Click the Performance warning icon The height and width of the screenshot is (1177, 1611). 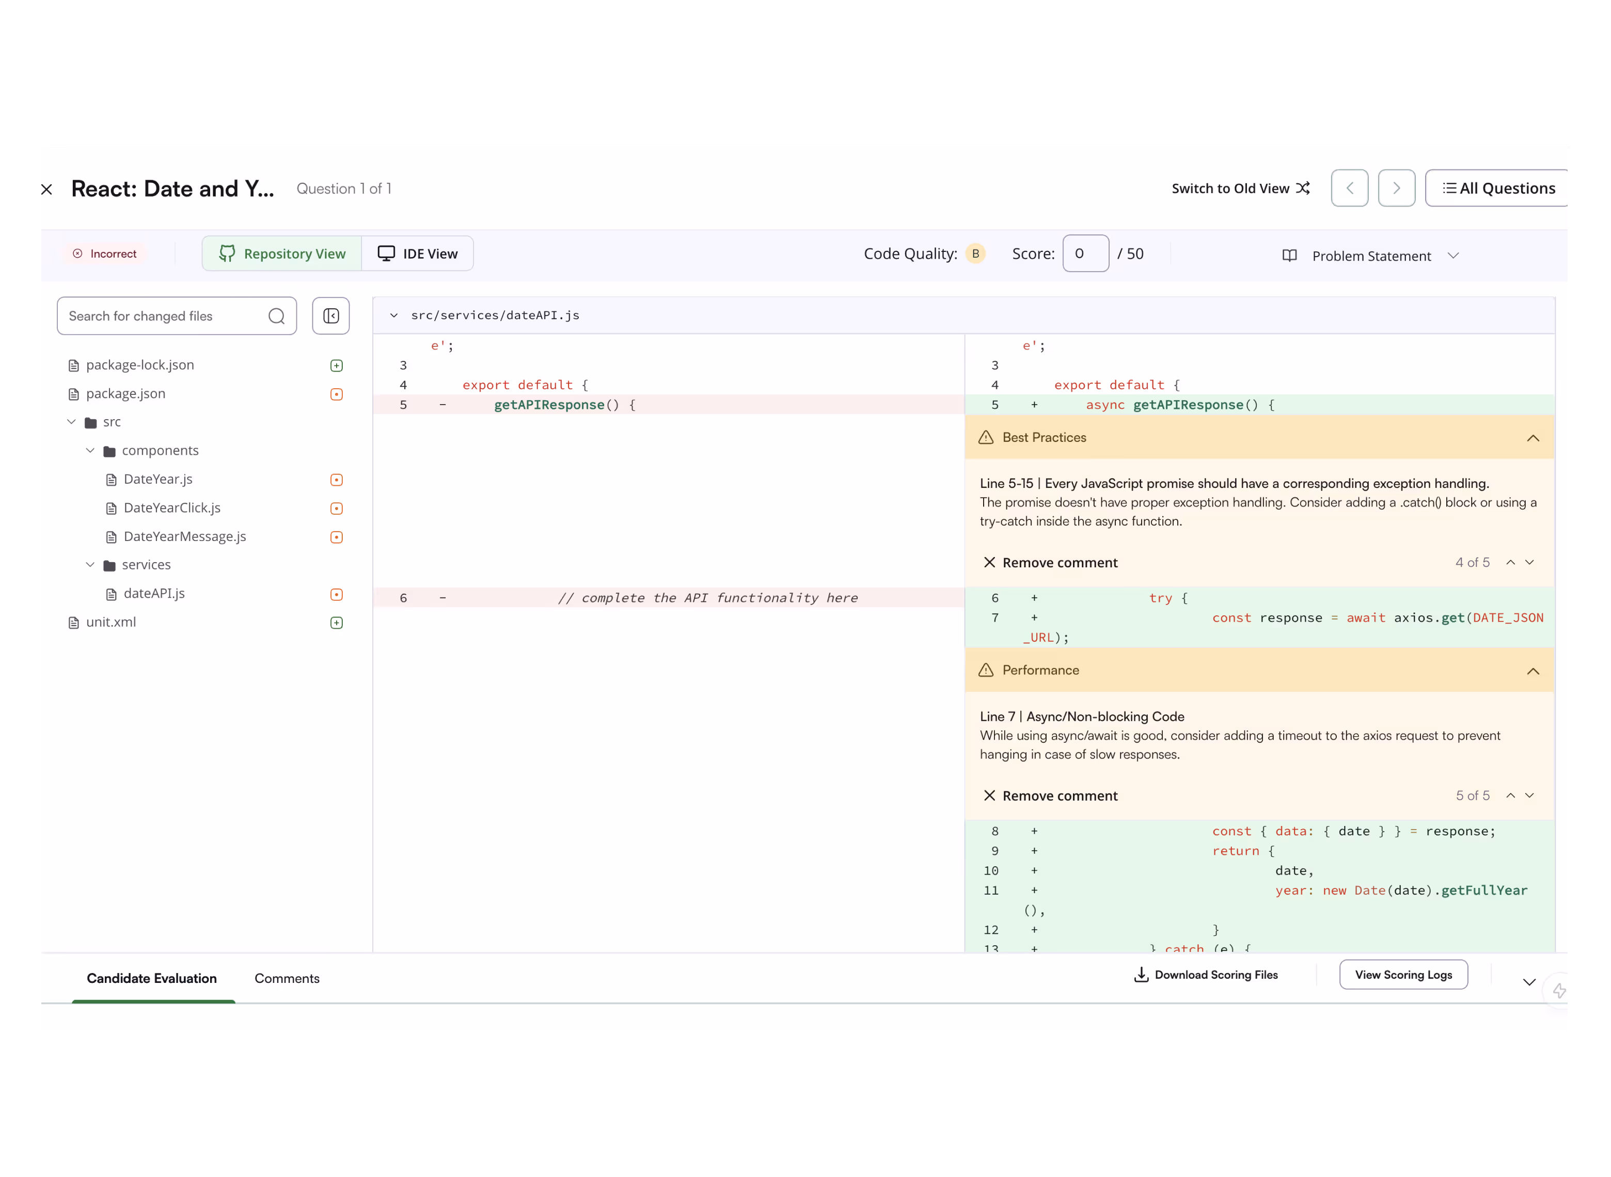[x=985, y=670]
